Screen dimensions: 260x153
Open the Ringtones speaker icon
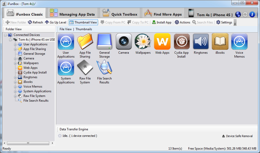point(201,42)
